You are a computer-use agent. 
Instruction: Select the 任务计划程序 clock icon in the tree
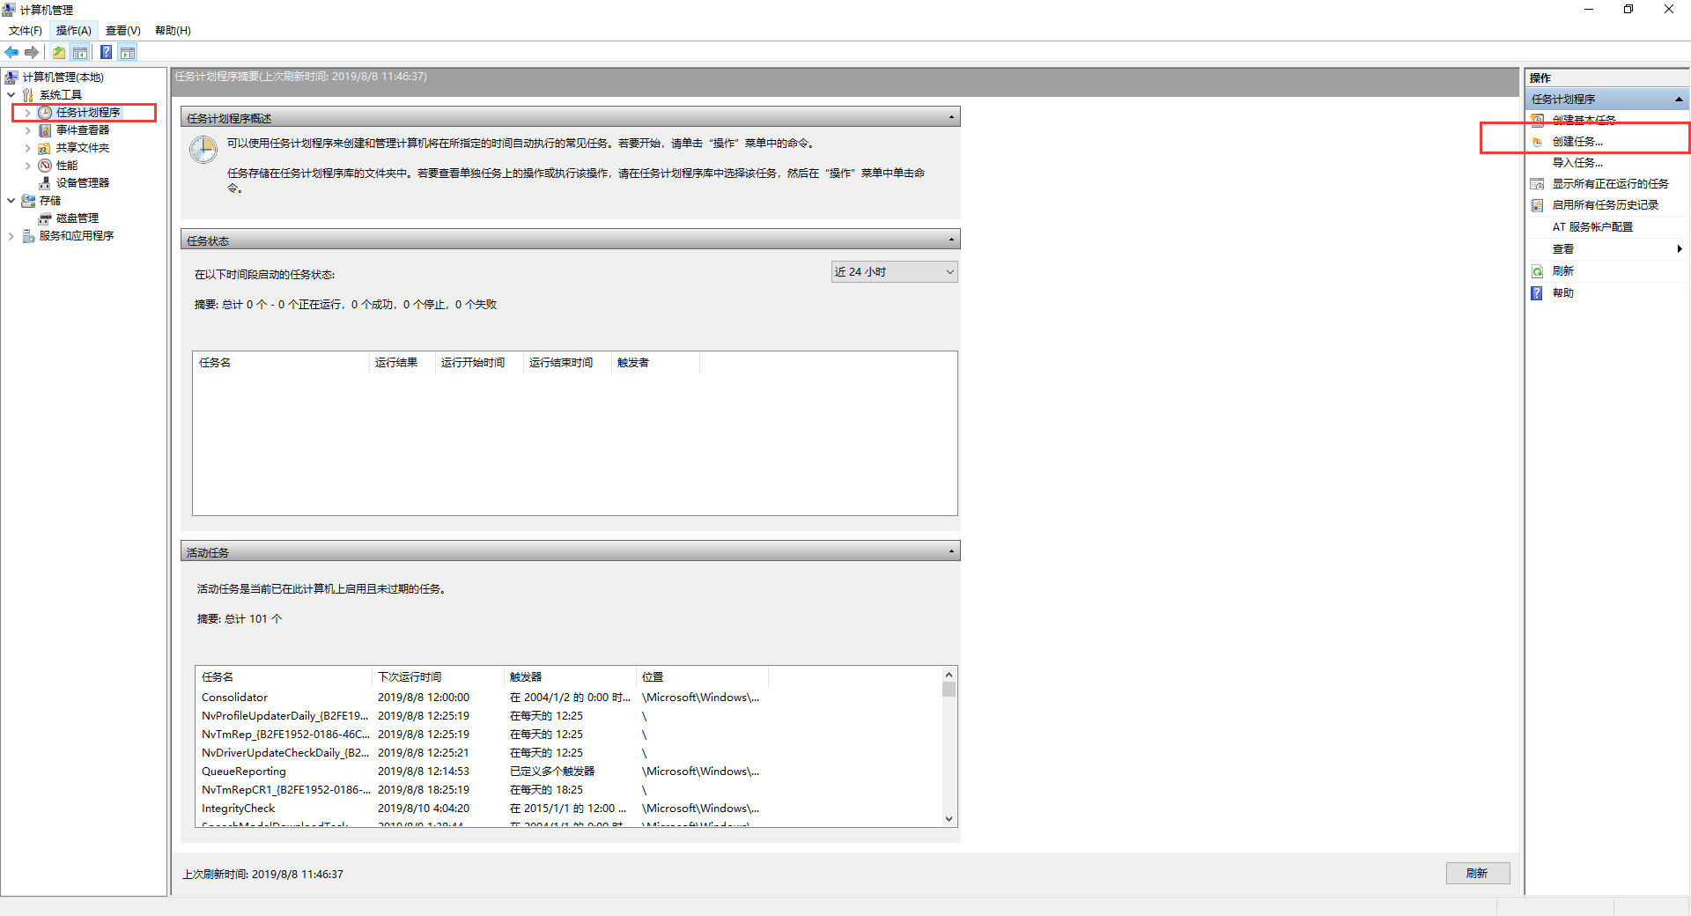point(45,113)
